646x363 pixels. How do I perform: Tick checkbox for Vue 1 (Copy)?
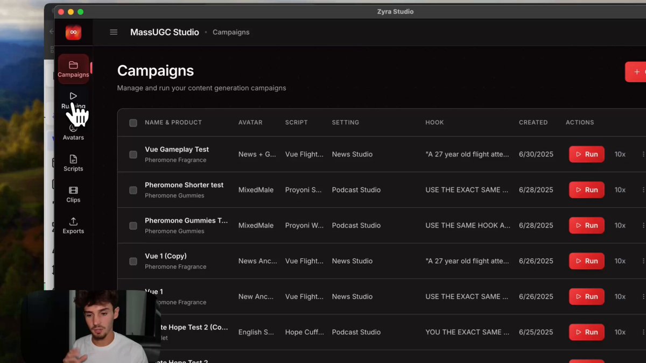133,261
